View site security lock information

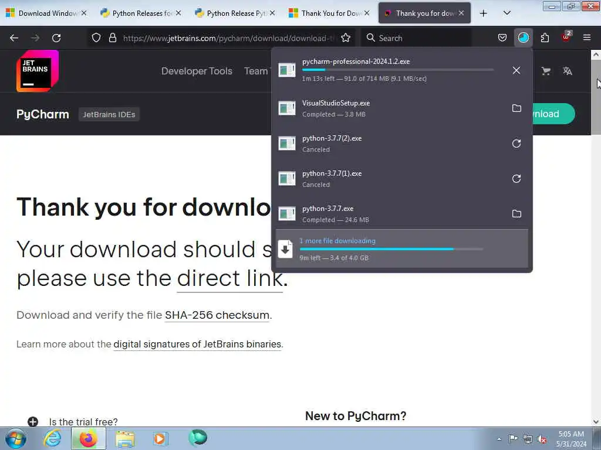click(112, 38)
